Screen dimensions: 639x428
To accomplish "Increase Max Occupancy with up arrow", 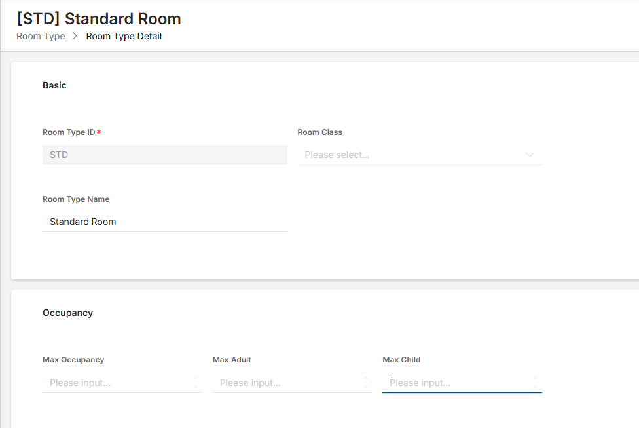I will (x=196, y=378).
